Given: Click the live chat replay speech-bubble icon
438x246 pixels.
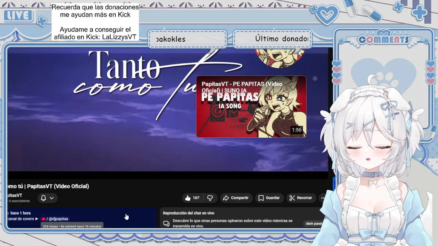Looking at the screenshot, I should point(166,224).
